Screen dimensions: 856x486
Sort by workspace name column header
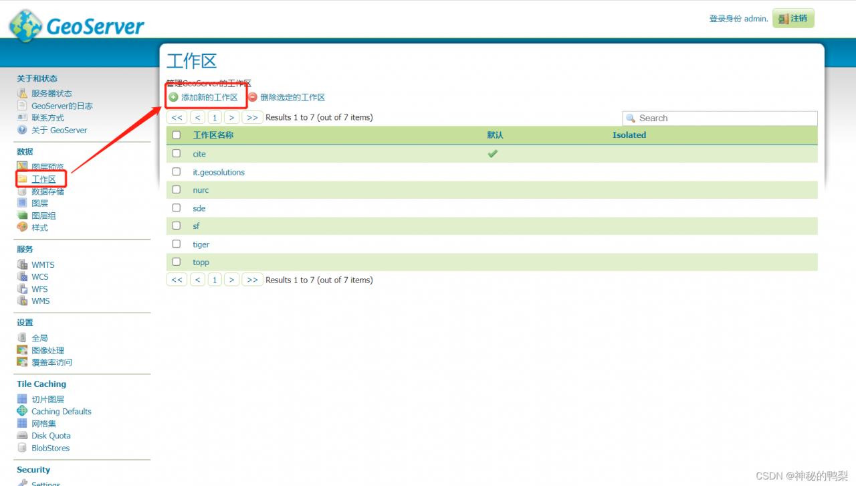coord(213,135)
